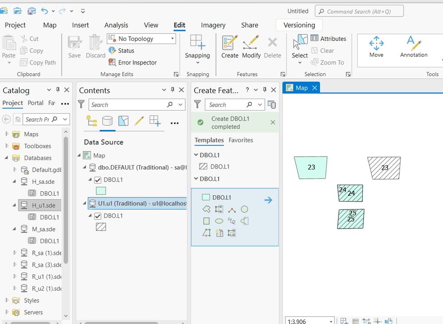Viewport: 443px width, 324px height.
Task: Click the Create features button
Action: (x=230, y=47)
